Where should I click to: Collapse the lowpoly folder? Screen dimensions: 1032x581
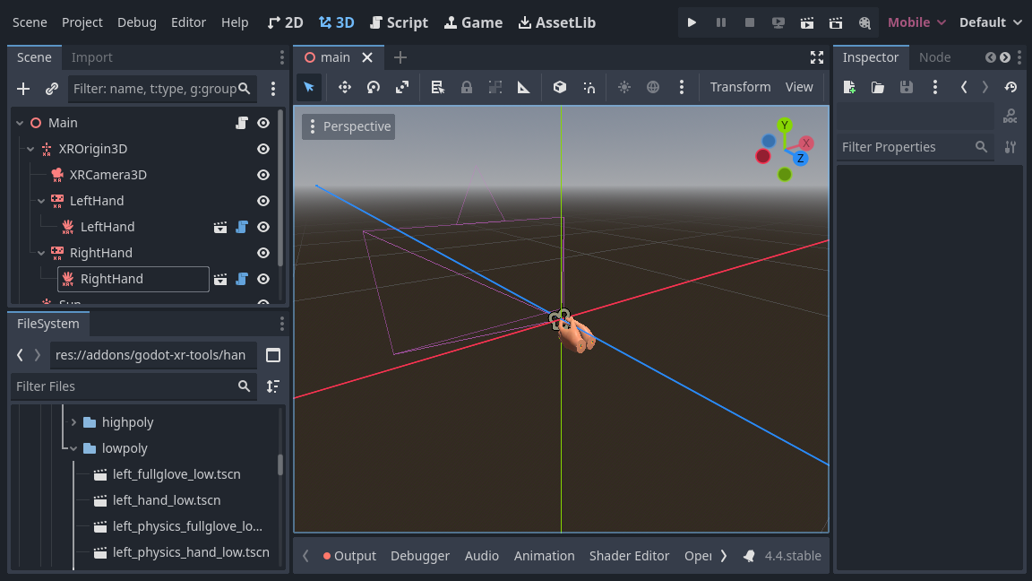coord(73,447)
